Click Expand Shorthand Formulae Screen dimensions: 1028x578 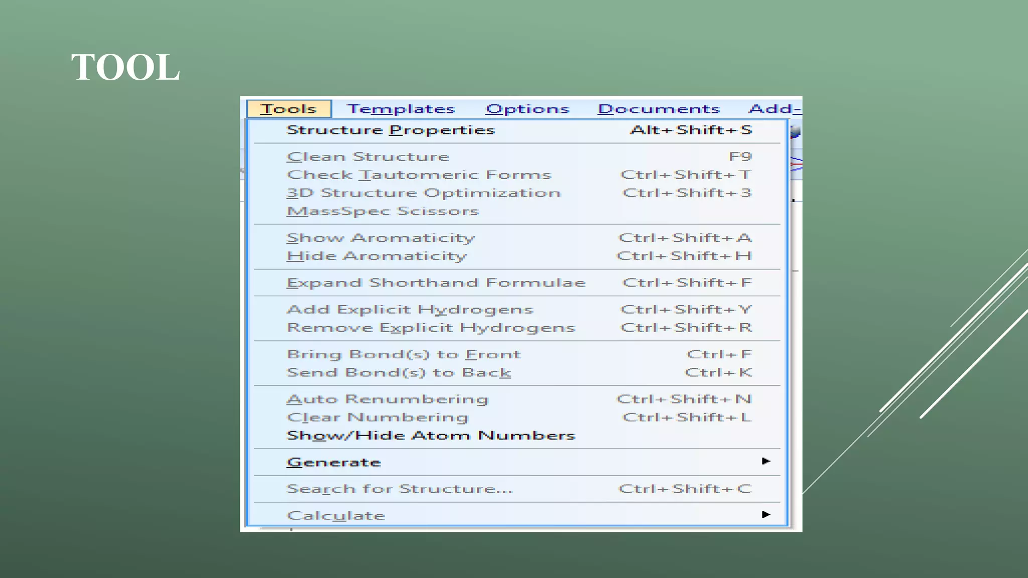(436, 282)
